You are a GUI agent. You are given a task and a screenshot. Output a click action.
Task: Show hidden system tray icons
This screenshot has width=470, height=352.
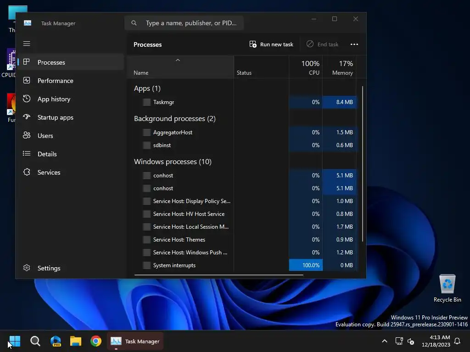click(x=385, y=341)
